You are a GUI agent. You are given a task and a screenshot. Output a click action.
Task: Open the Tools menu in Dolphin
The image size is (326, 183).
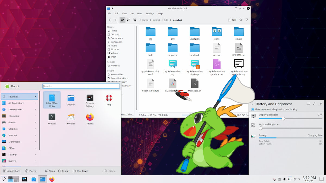click(x=140, y=13)
